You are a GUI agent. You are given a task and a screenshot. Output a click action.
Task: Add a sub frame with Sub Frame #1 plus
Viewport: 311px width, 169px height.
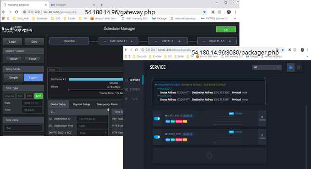[132, 41]
